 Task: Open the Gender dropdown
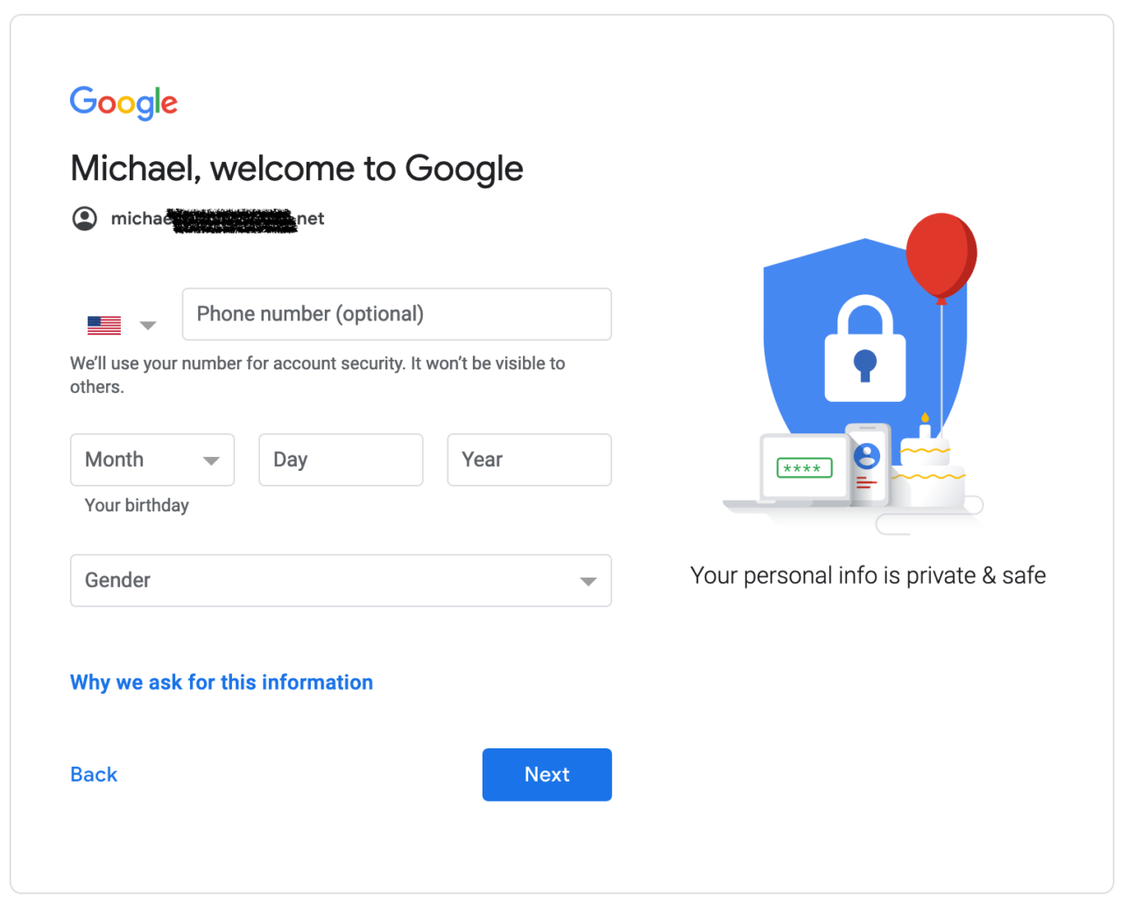(x=341, y=580)
